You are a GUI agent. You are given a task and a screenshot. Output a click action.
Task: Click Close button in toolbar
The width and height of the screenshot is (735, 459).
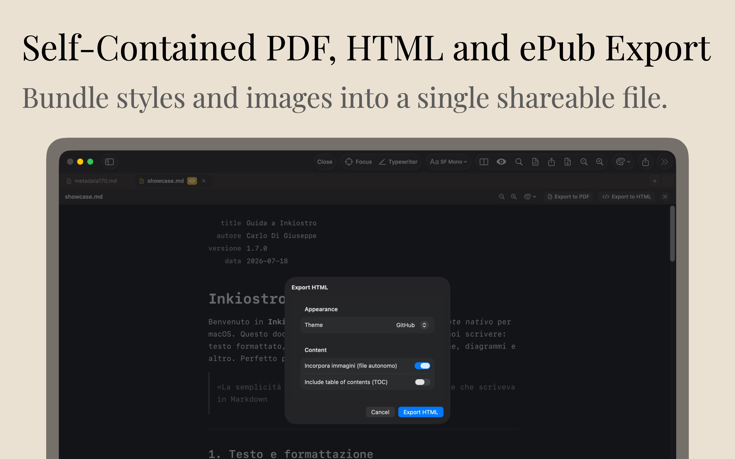pyautogui.click(x=325, y=162)
